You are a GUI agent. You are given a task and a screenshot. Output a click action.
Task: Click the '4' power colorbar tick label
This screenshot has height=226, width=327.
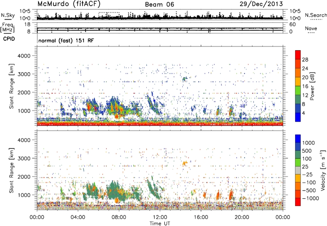point(303,113)
